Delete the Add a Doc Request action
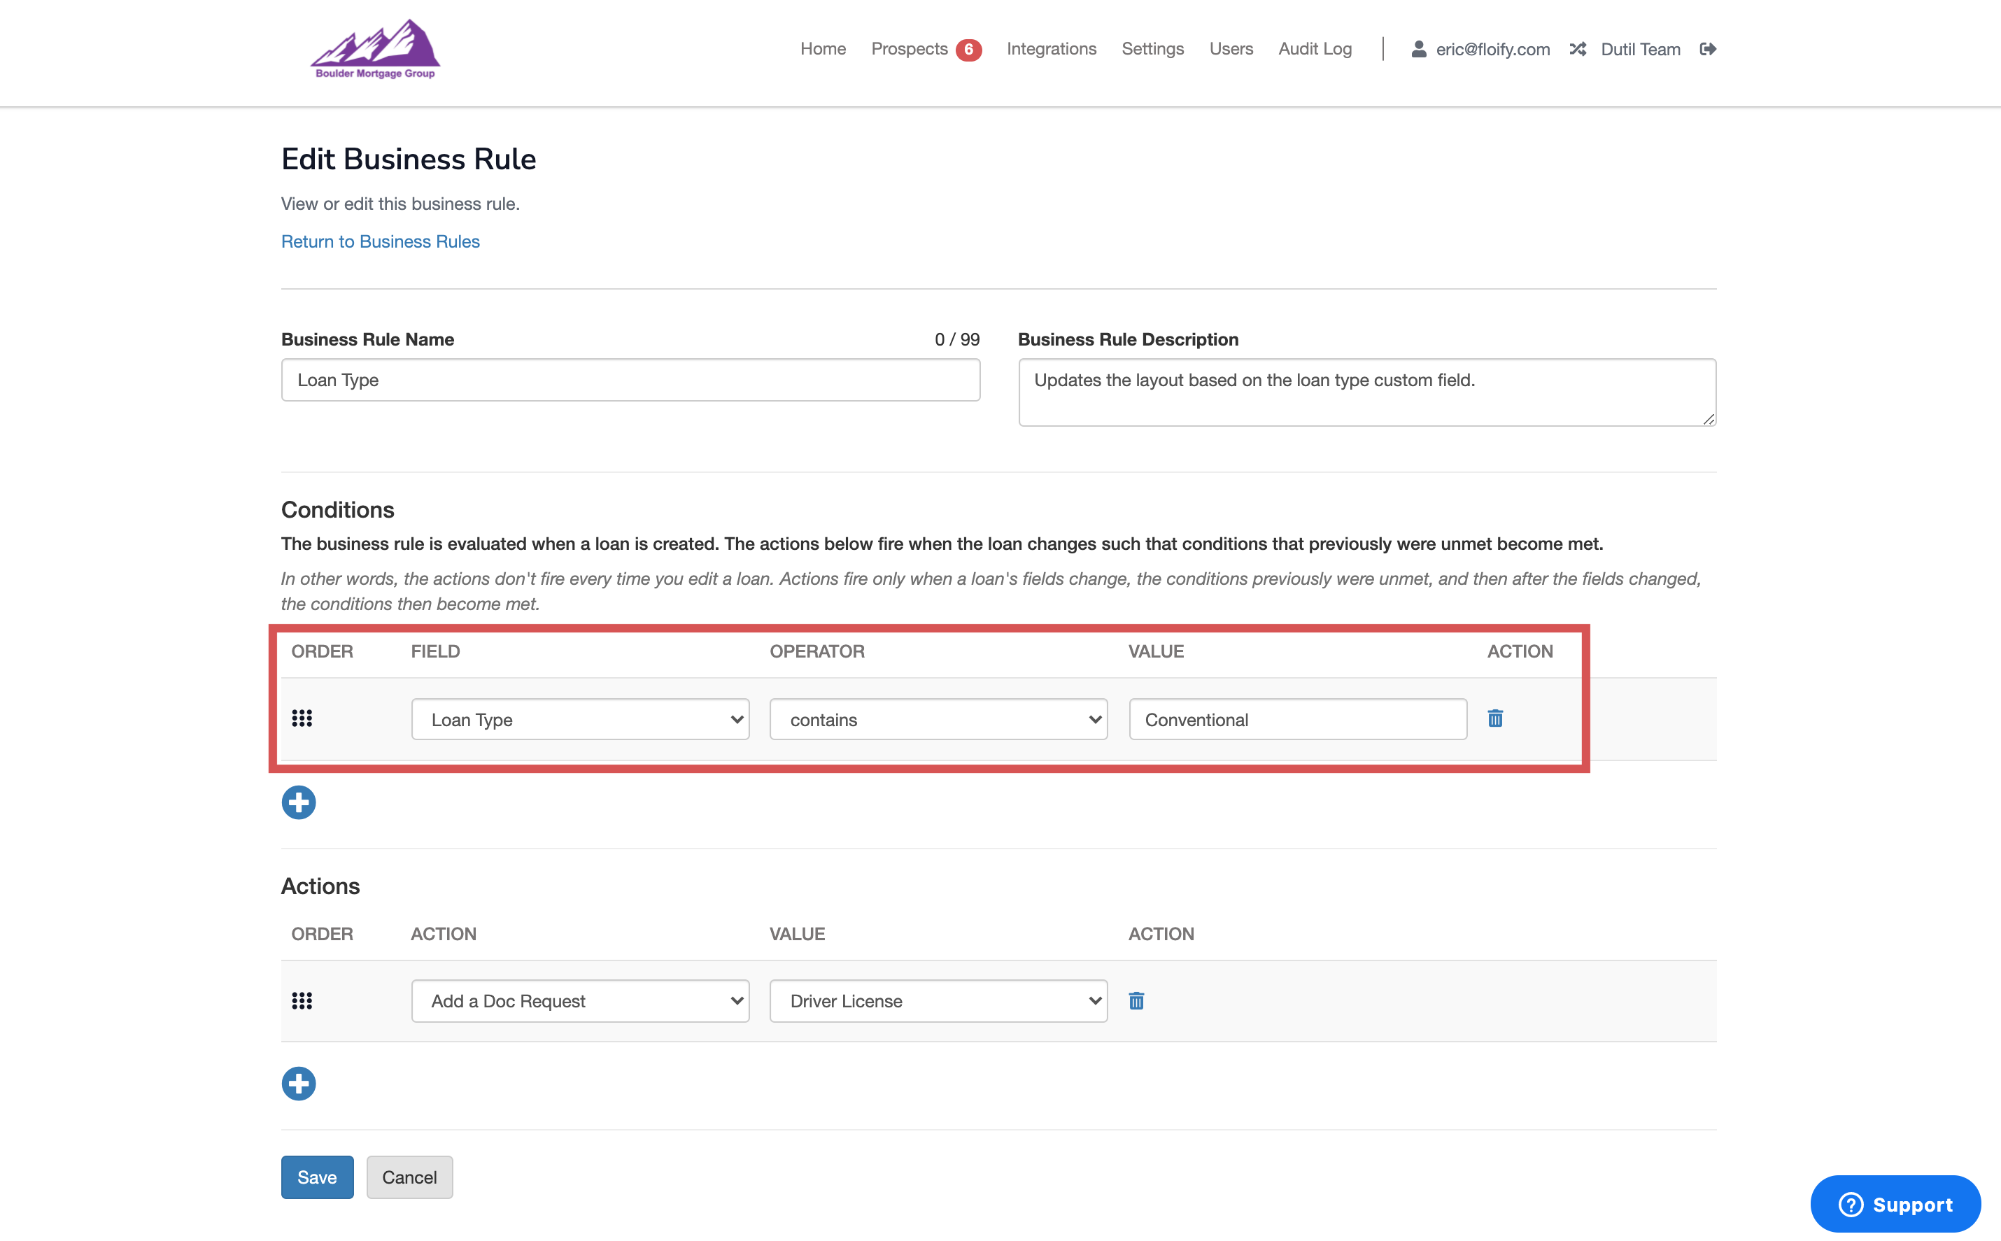The height and width of the screenshot is (1241, 2001). [x=1136, y=1000]
